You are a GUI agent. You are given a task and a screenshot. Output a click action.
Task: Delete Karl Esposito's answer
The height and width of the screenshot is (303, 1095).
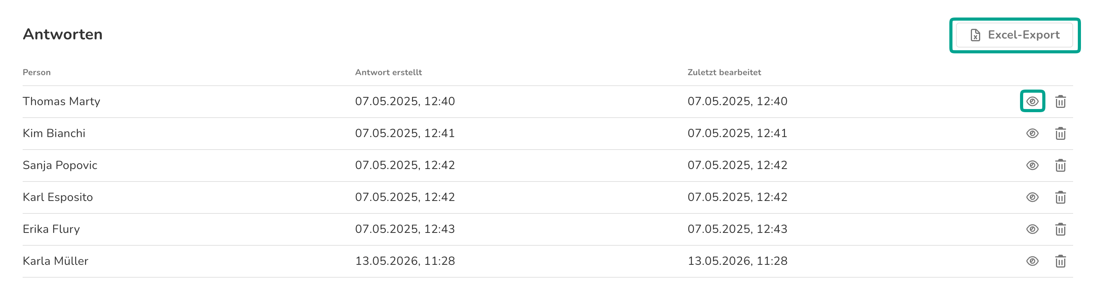(x=1060, y=197)
